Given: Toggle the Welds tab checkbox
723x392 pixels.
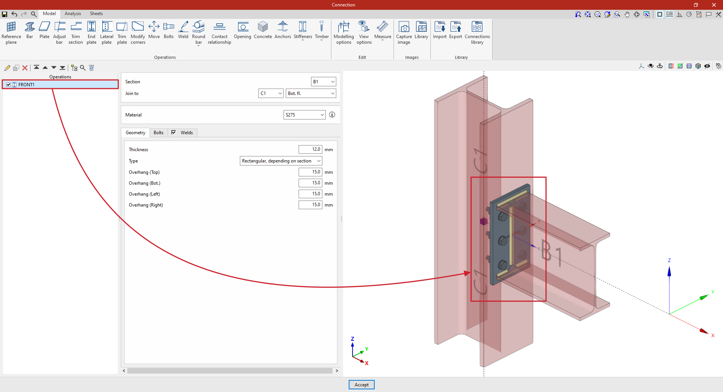Looking at the screenshot, I should pos(174,132).
